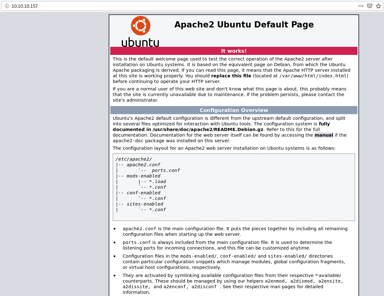Click the Apache2 Ubuntu Default Page heading

tap(244, 25)
